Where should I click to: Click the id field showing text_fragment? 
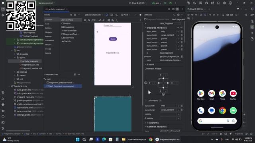tap(170, 23)
